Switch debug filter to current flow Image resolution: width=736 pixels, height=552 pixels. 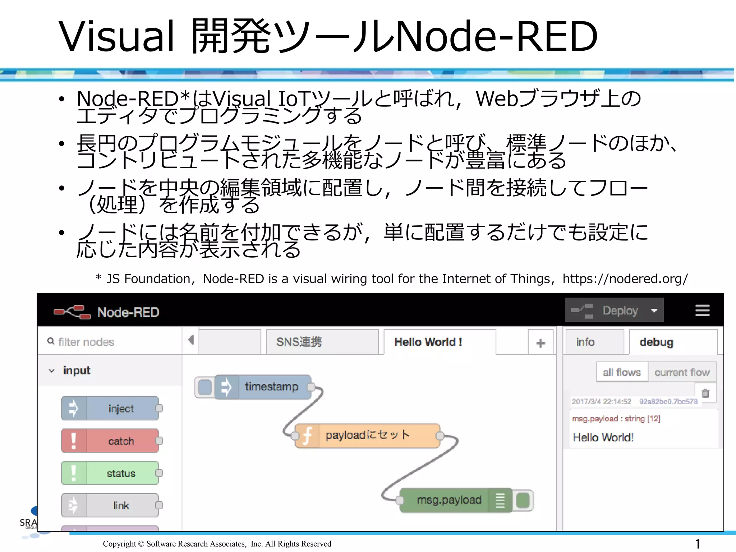point(682,372)
